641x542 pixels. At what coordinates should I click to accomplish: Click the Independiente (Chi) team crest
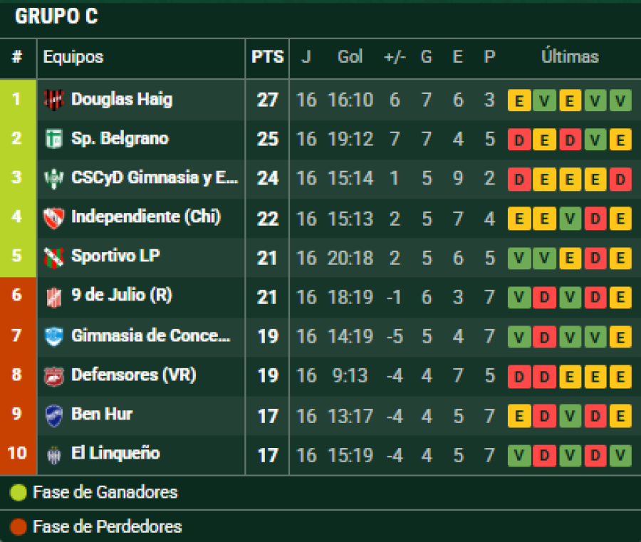(53, 217)
